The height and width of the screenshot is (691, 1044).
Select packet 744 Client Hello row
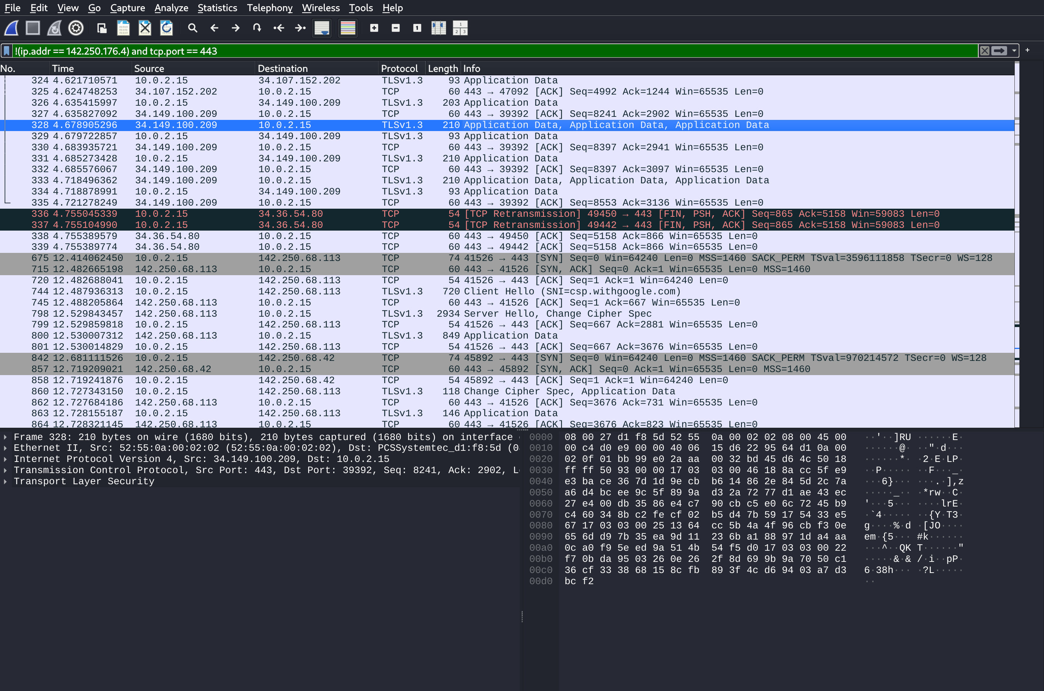(507, 292)
